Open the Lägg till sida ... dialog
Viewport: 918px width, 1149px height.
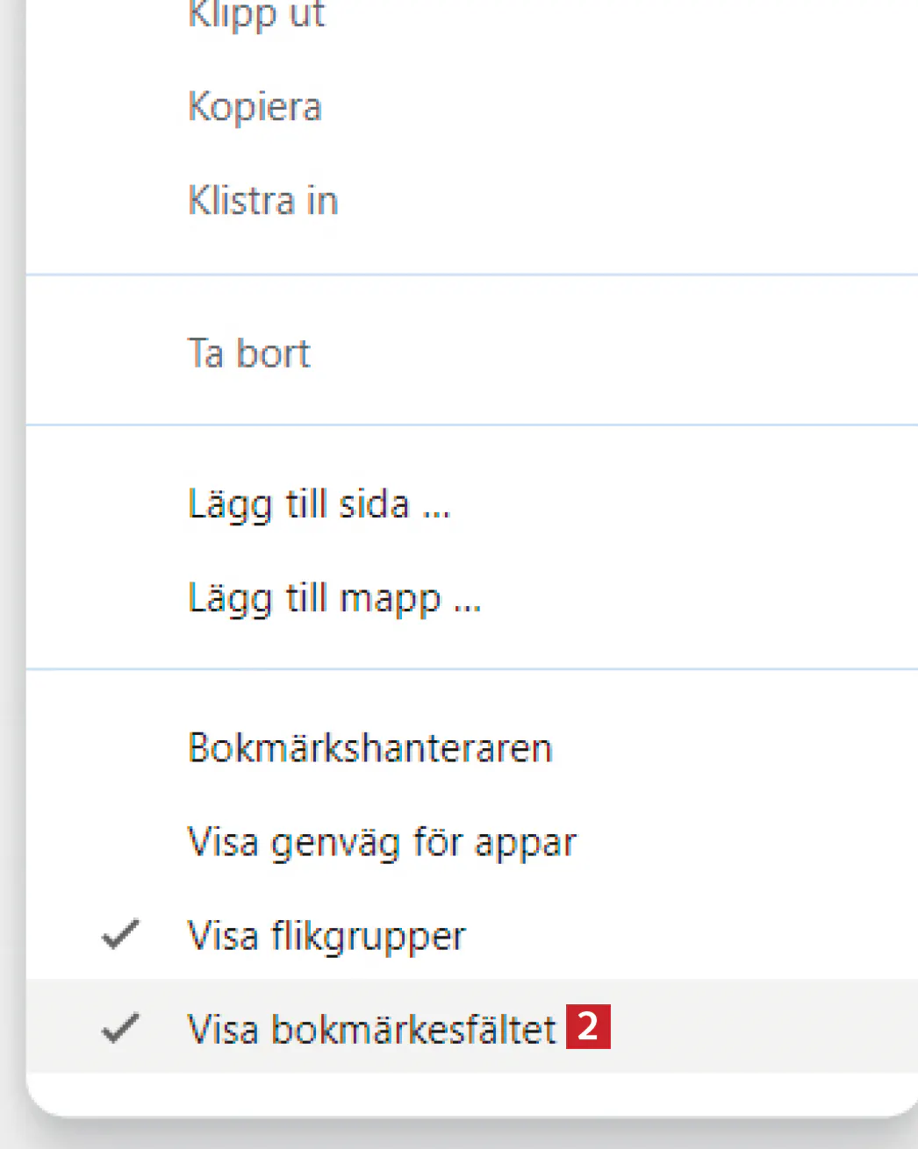click(319, 505)
